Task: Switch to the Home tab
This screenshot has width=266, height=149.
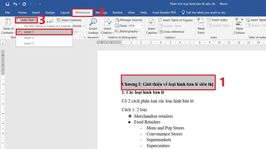Action: point(22,13)
